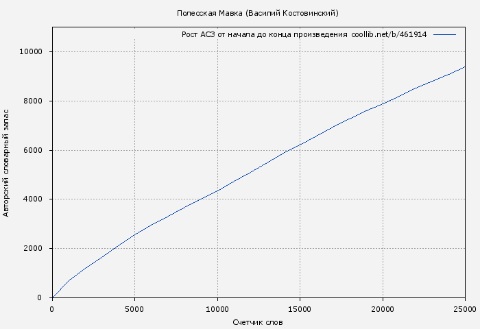Click the legend text 'Рост АСЗ от начала'

tap(219, 34)
